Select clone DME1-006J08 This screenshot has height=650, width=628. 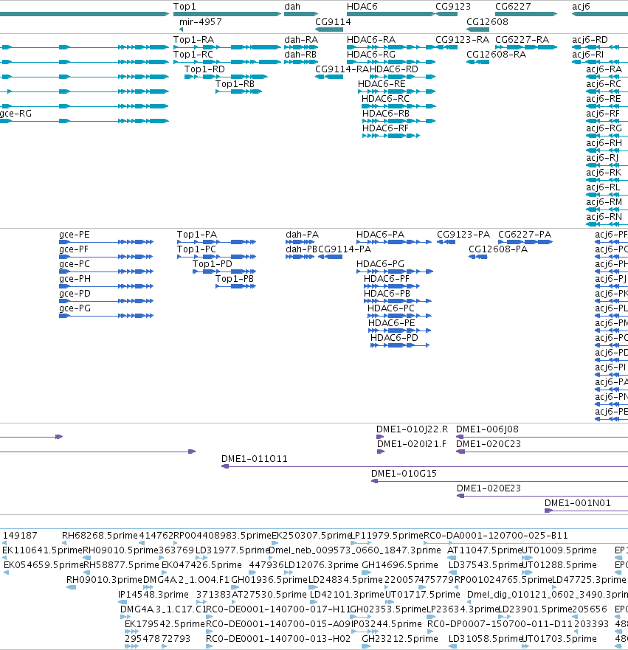point(542,437)
